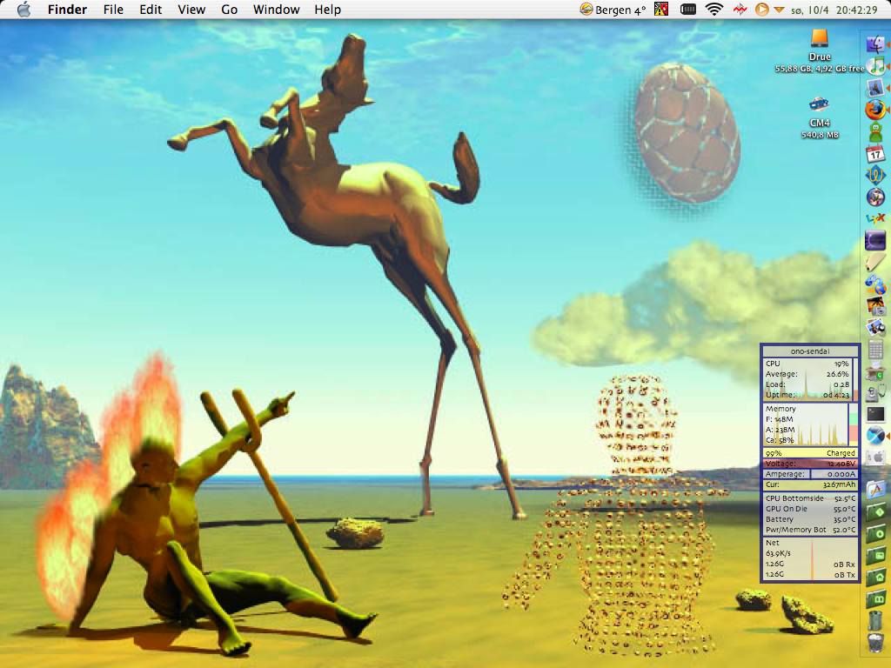Open the blue sphere app in Dock

[875, 436]
